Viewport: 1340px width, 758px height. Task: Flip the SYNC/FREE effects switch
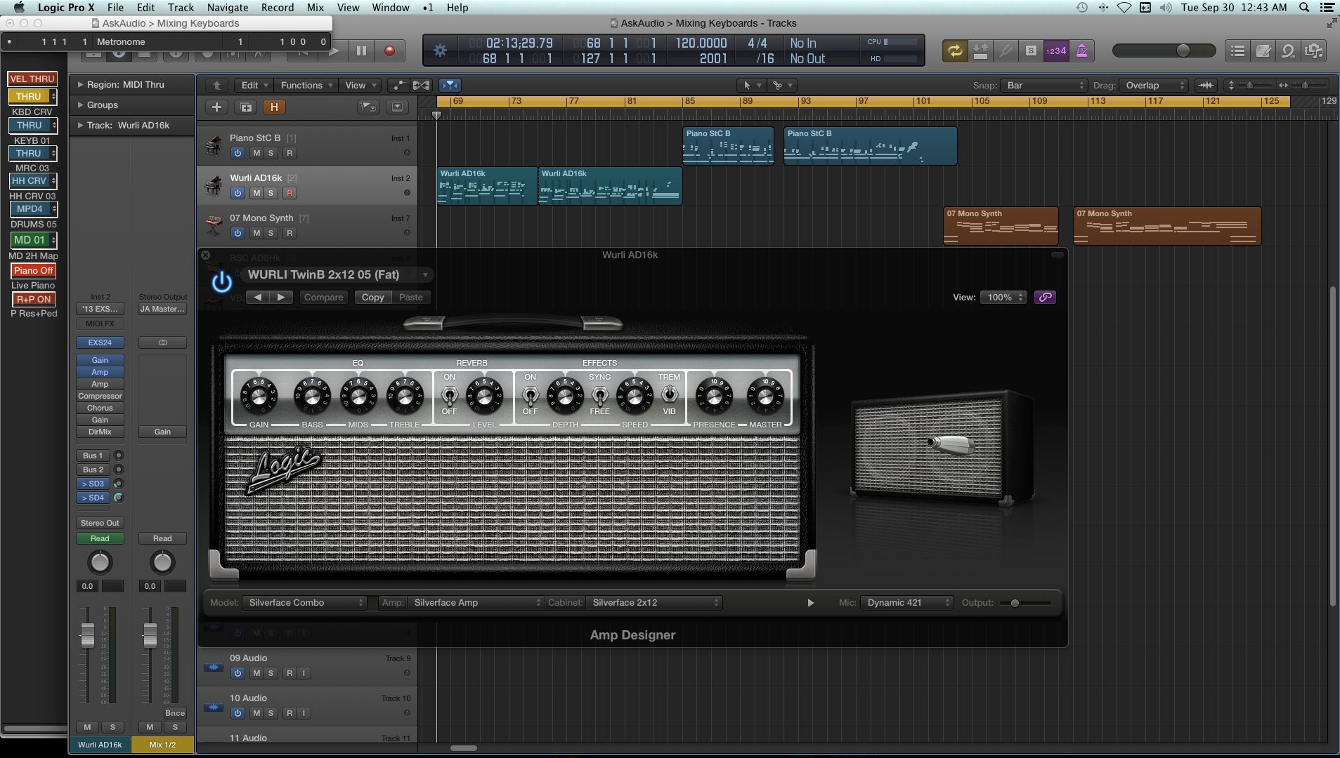(599, 395)
